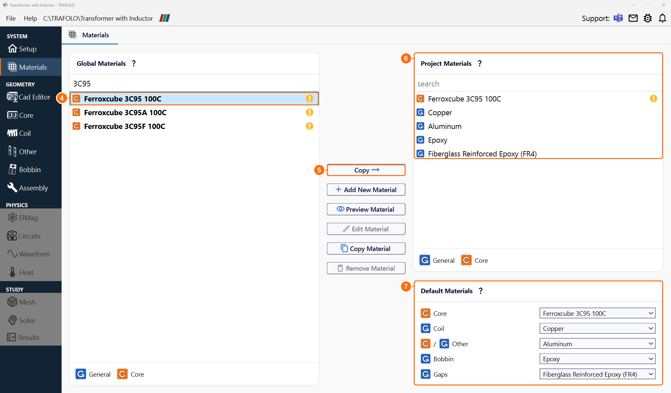Select the Materials tab
This screenshot has height=393, width=671.
click(89, 35)
